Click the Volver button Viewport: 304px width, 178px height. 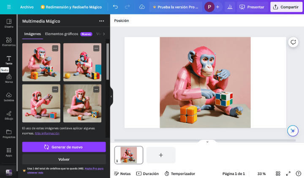(64, 159)
